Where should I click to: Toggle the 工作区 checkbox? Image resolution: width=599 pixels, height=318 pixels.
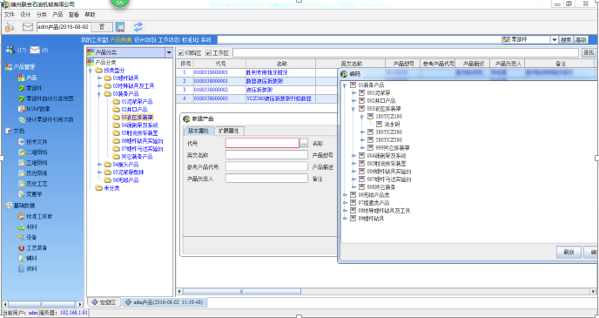click(x=209, y=53)
